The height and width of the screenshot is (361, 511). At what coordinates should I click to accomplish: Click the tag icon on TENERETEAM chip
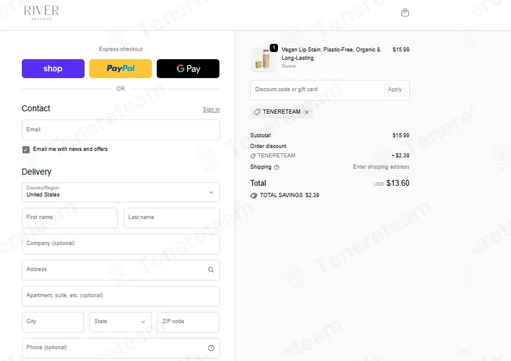pos(257,112)
